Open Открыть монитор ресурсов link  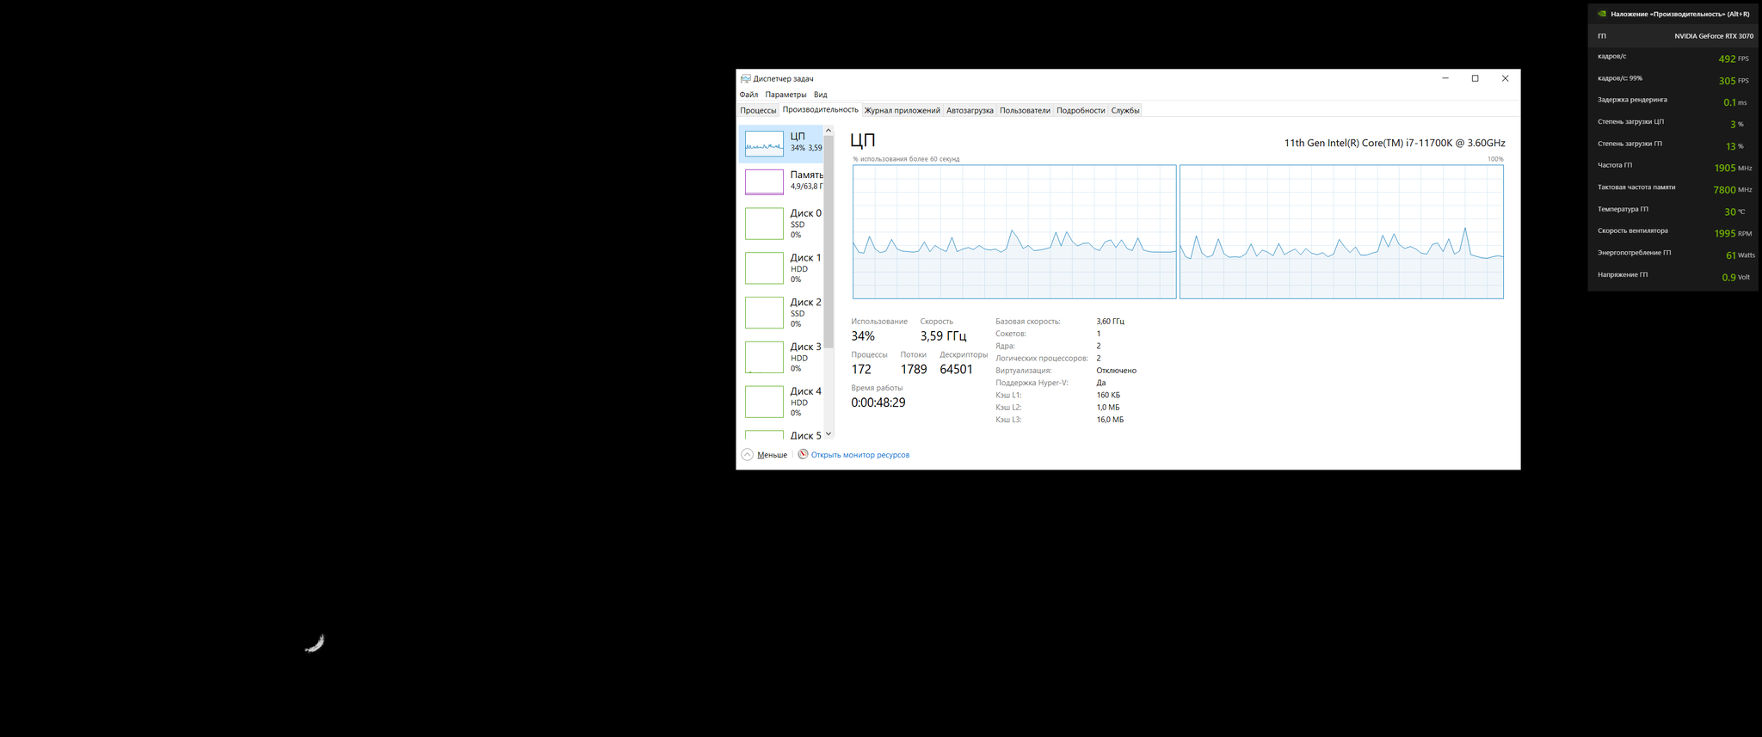click(859, 455)
